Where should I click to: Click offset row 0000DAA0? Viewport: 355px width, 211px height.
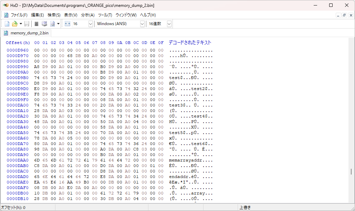[x=18, y=160]
